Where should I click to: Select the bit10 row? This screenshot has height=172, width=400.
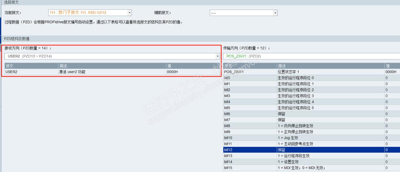[311, 138]
